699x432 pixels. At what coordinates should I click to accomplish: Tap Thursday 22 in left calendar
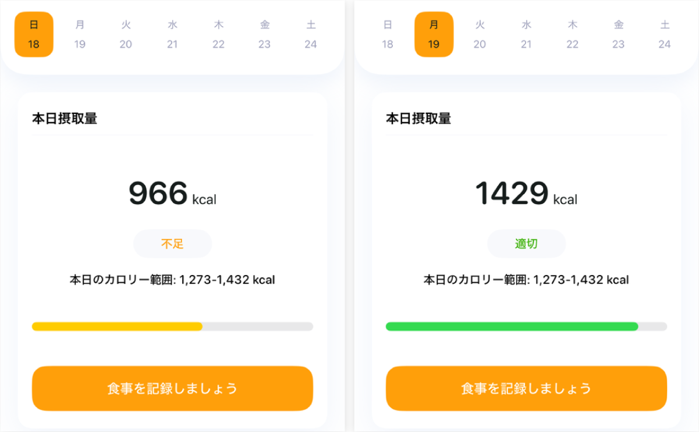click(218, 34)
